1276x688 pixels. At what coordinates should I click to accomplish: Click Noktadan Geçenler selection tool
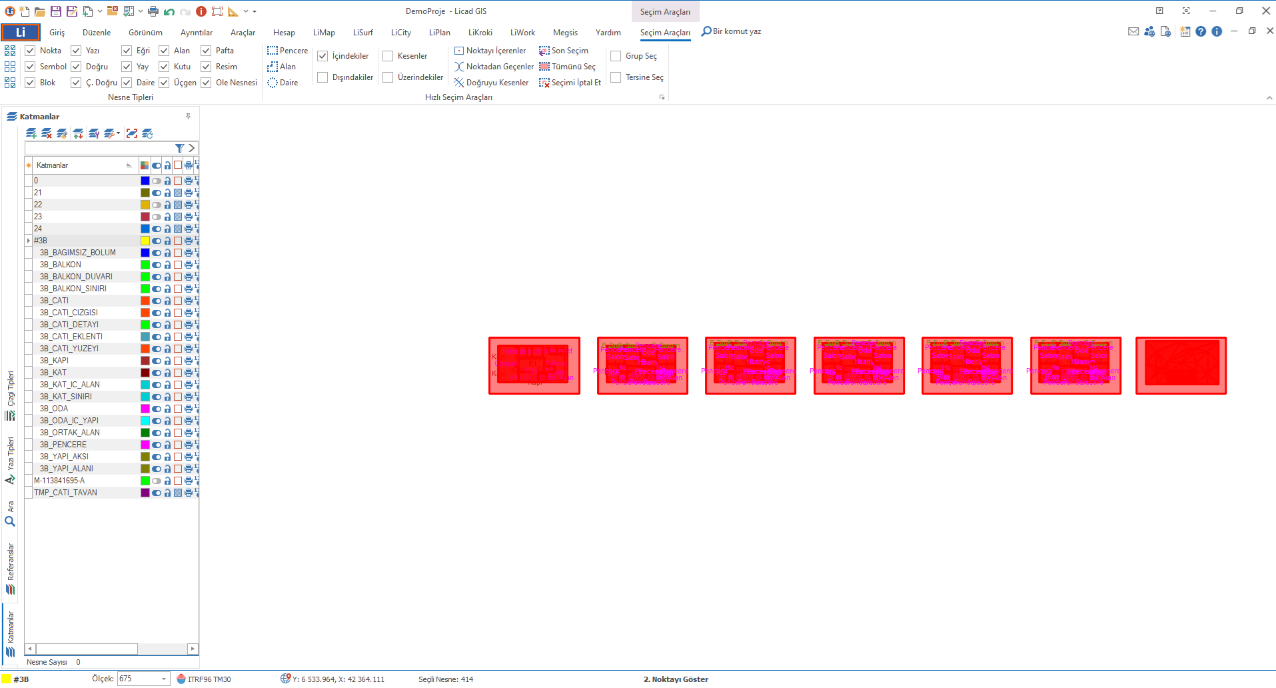coord(494,67)
